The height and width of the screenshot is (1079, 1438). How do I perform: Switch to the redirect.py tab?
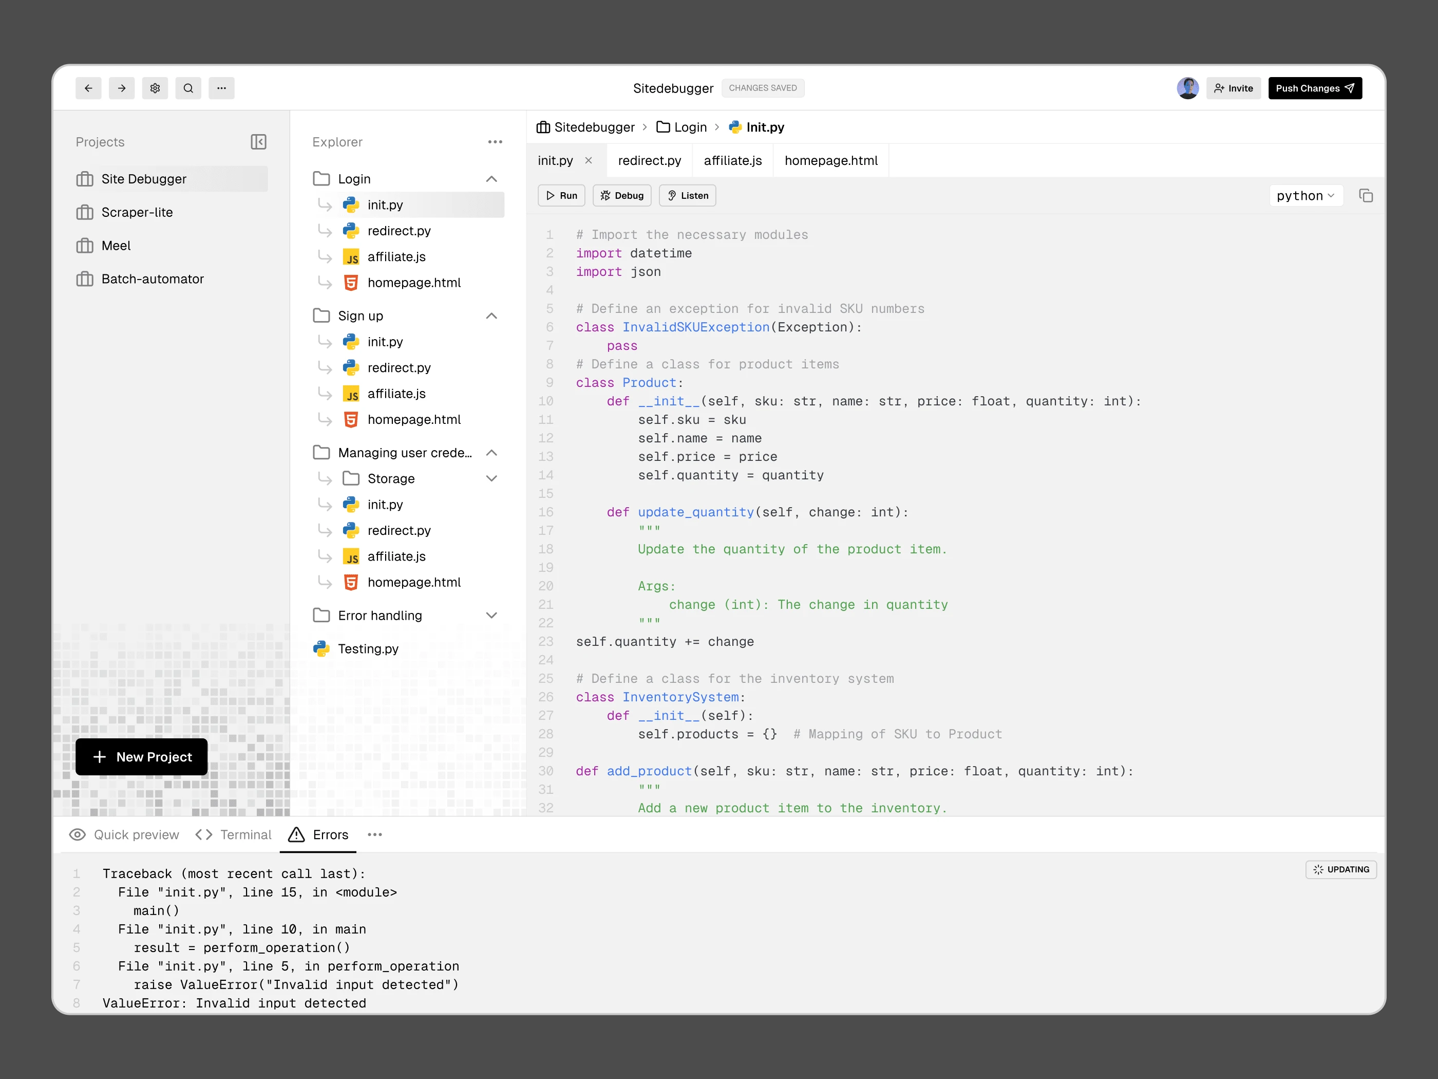(649, 160)
